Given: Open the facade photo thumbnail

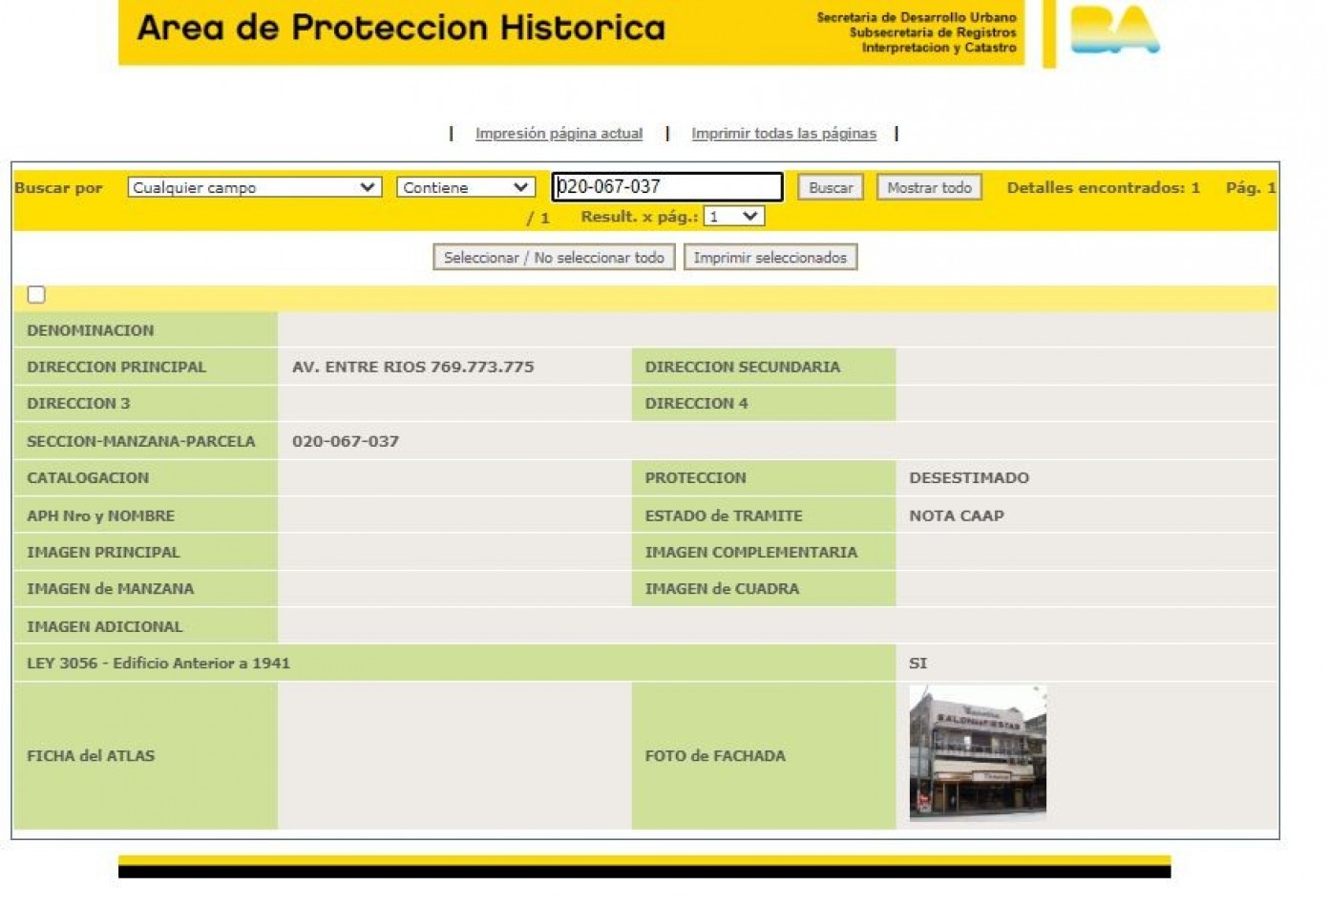Looking at the screenshot, I should click(x=978, y=752).
